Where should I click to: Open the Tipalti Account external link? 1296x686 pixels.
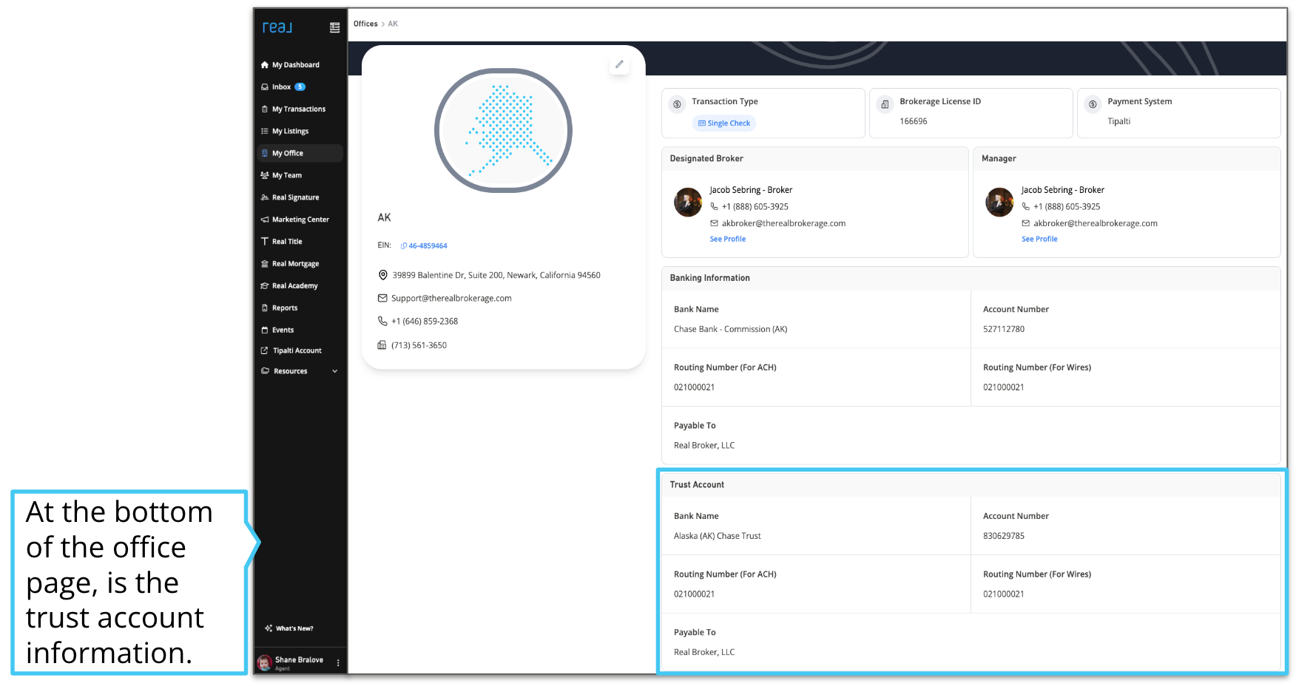[297, 350]
